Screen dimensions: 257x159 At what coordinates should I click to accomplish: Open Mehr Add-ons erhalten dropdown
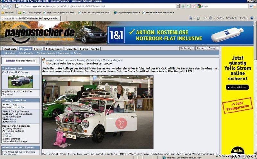pos(158,13)
